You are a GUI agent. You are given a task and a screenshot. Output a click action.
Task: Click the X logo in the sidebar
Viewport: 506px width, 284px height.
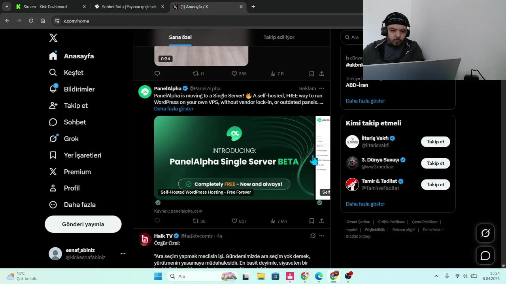[53, 38]
